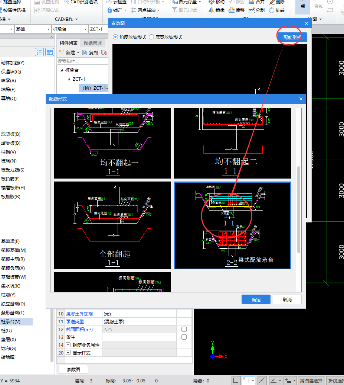The height and width of the screenshot is (385, 344).
Task: Click the 泵送类型 property link
Action: pyautogui.click(x=75, y=322)
